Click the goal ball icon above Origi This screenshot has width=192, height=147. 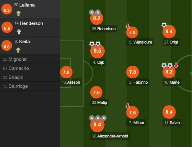click(164, 25)
